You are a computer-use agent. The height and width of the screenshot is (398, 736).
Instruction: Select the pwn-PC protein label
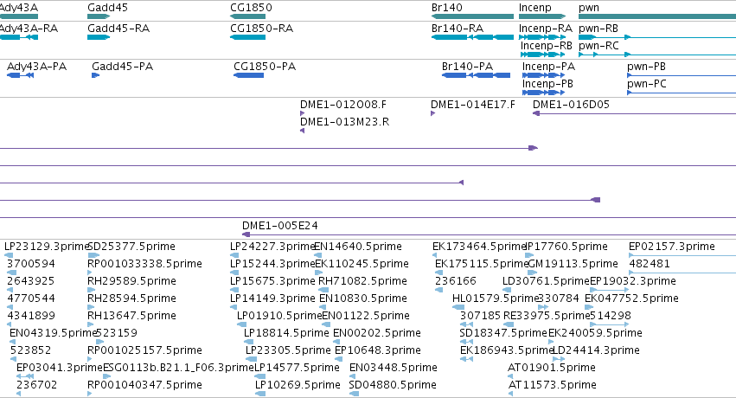click(647, 84)
